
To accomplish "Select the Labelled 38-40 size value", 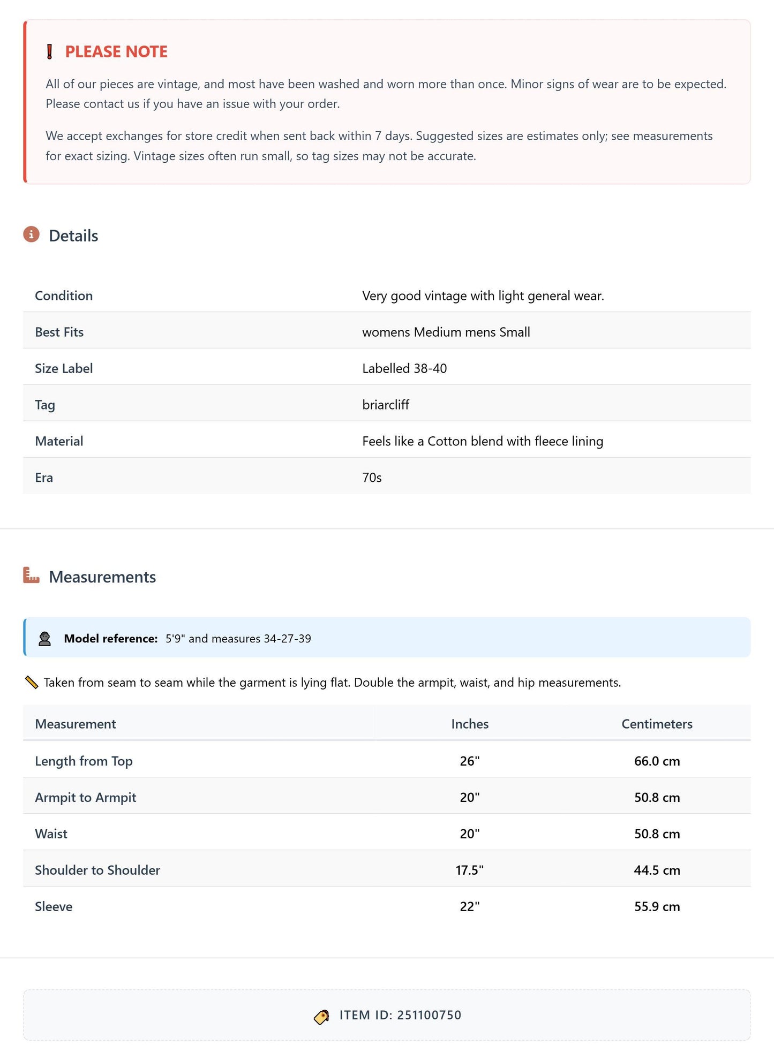I will coord(404,368).
